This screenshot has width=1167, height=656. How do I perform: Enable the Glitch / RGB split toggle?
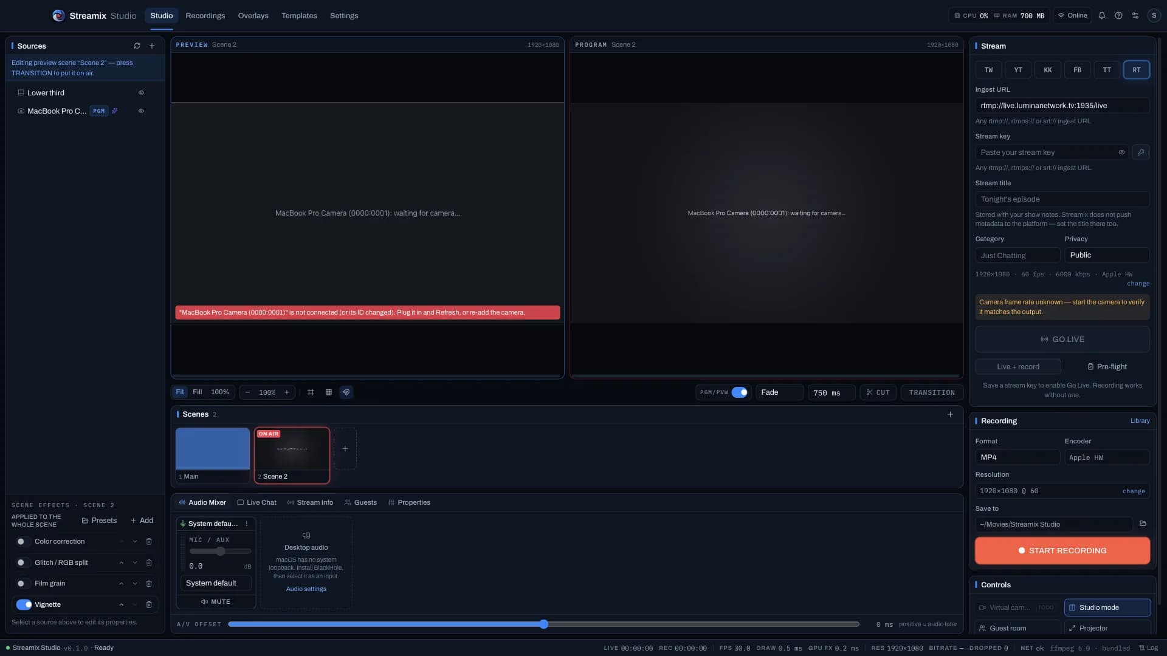click(24, 563)
